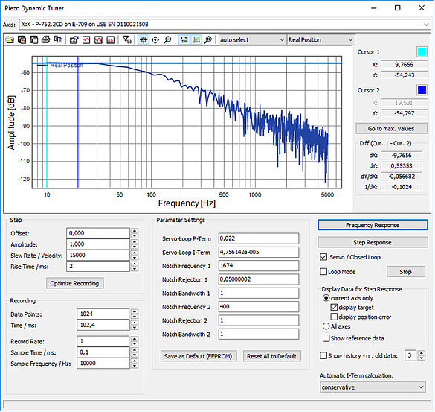This screenshot has width=435, height=412.
Task: Click the Step Amplitude input field
Action: pos(98,244)
